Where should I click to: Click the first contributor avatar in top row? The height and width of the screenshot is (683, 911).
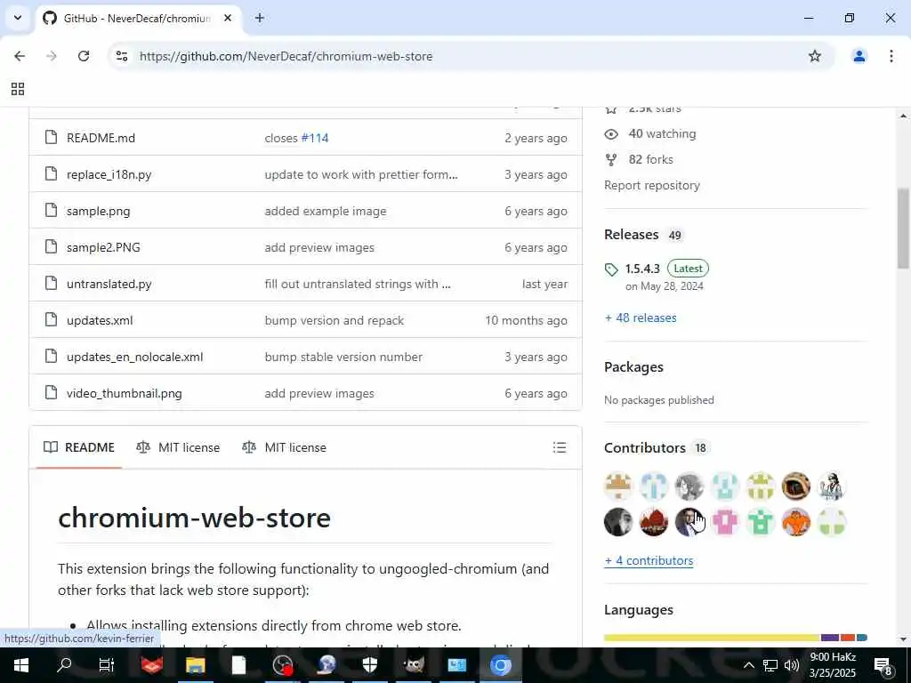618,486
